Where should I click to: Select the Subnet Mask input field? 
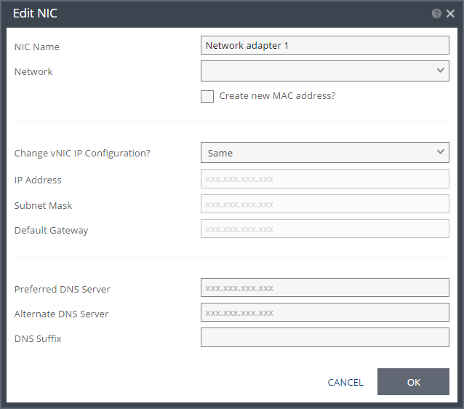point(325,204)
